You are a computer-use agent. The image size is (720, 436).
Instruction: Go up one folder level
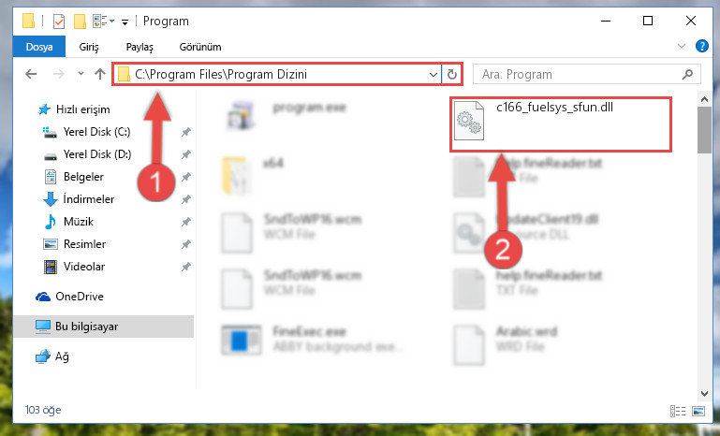point(100,74)
